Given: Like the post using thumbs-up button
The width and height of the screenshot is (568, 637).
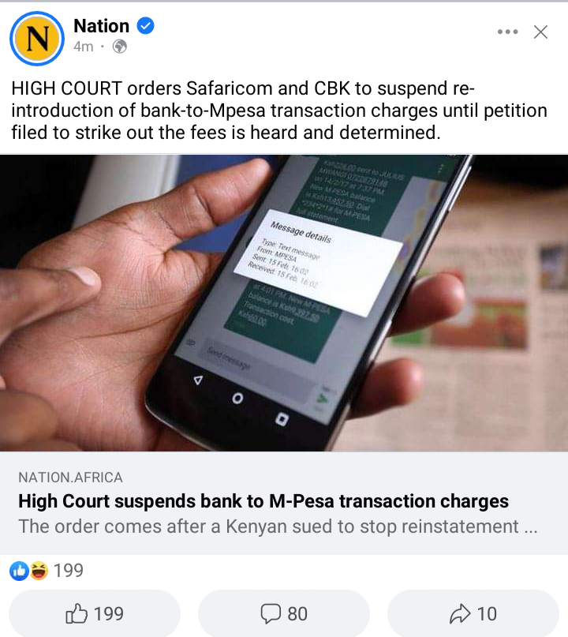Looking at the screenshot, I should click(95, 613).
